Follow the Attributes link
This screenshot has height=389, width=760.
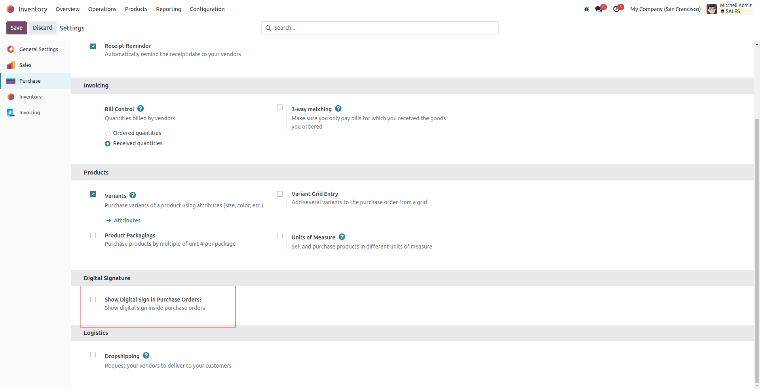coord(127,220)
